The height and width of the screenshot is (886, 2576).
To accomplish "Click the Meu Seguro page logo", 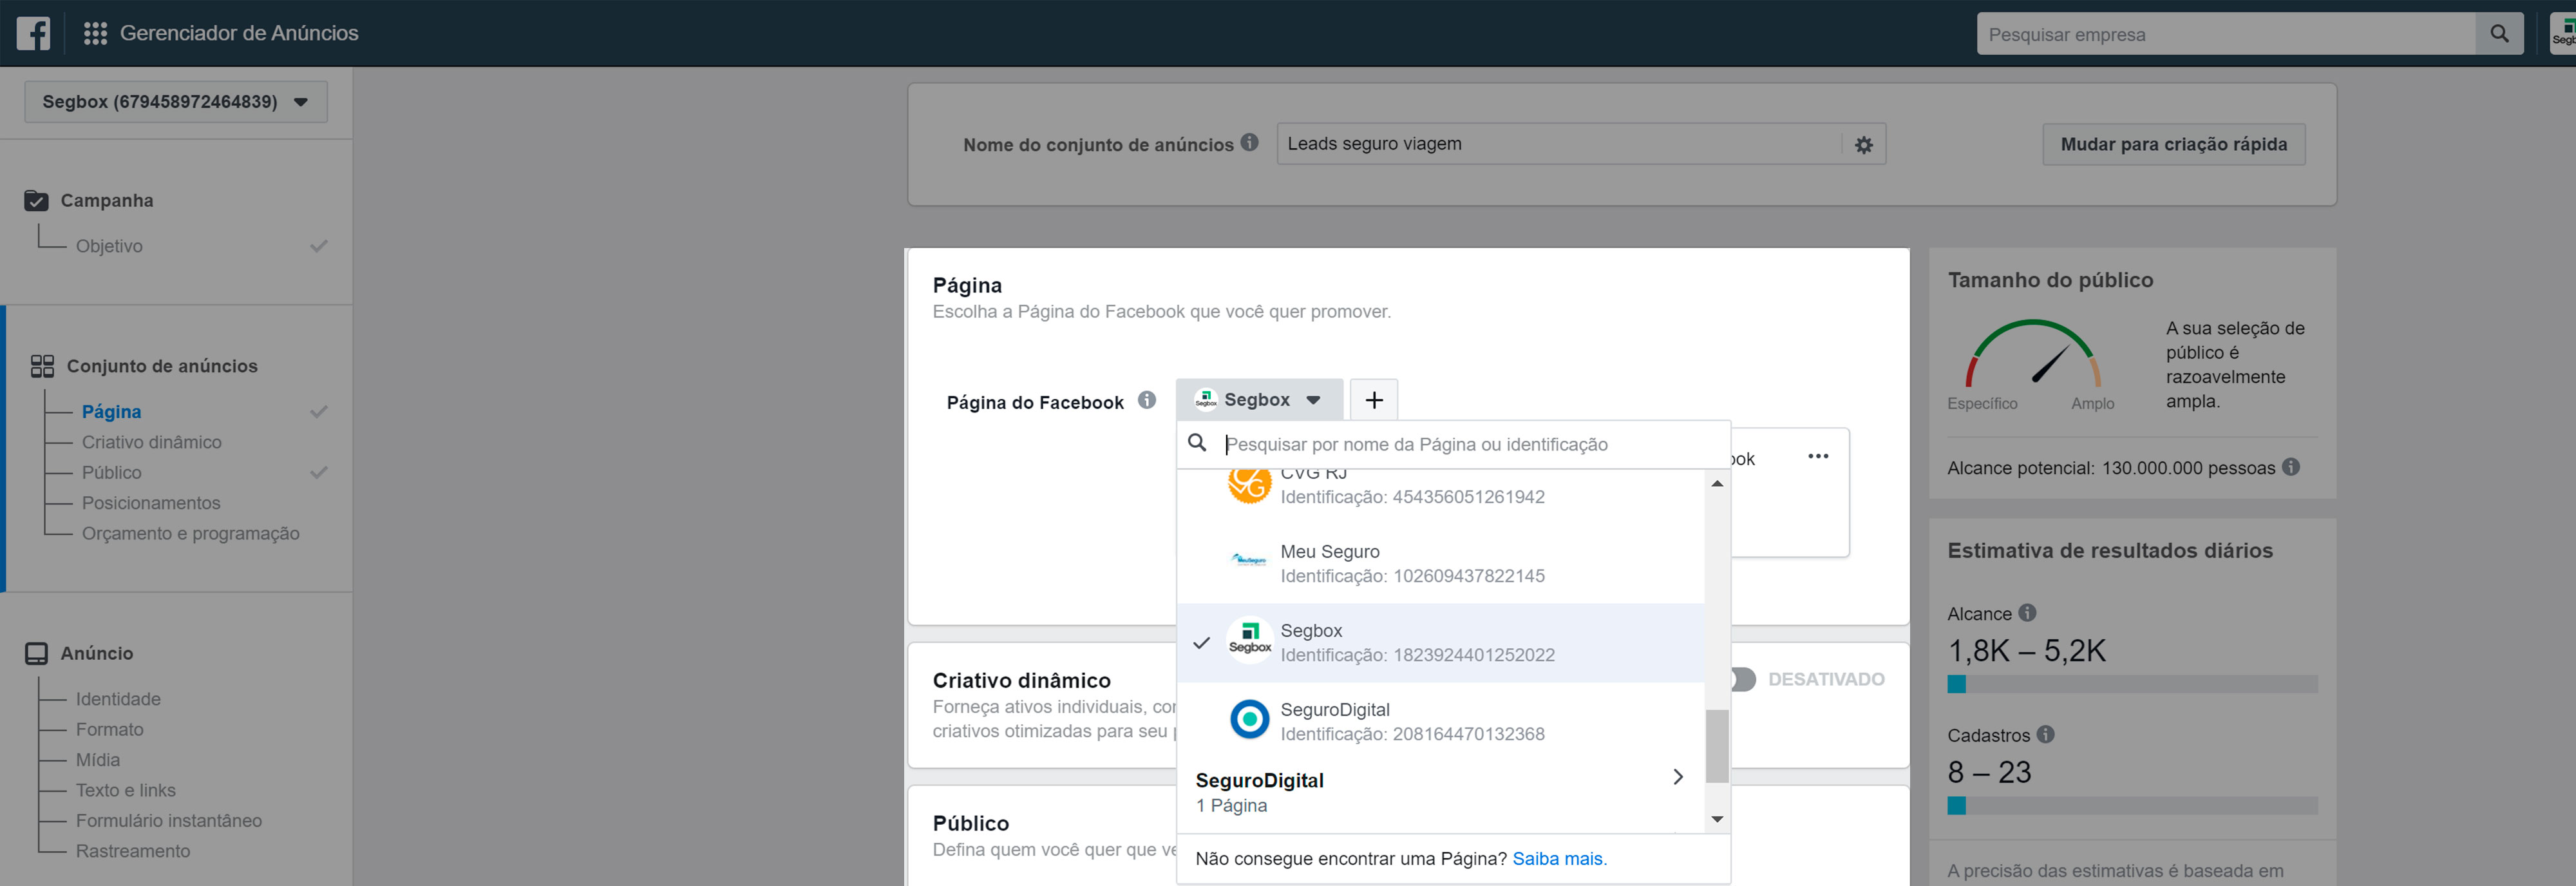I will [x=1249, y=561].
